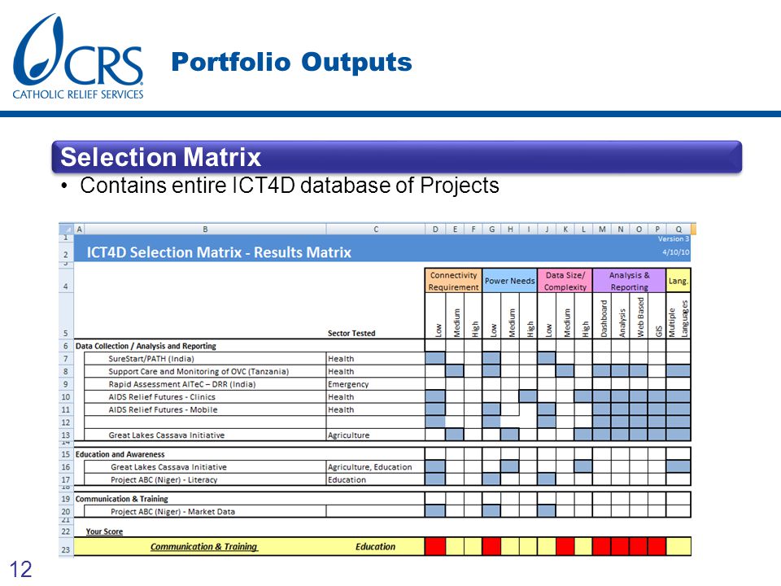Select the 'Communication & Training' section header row 19
Screen dimensions: 781x586
[x=121, y=499]
